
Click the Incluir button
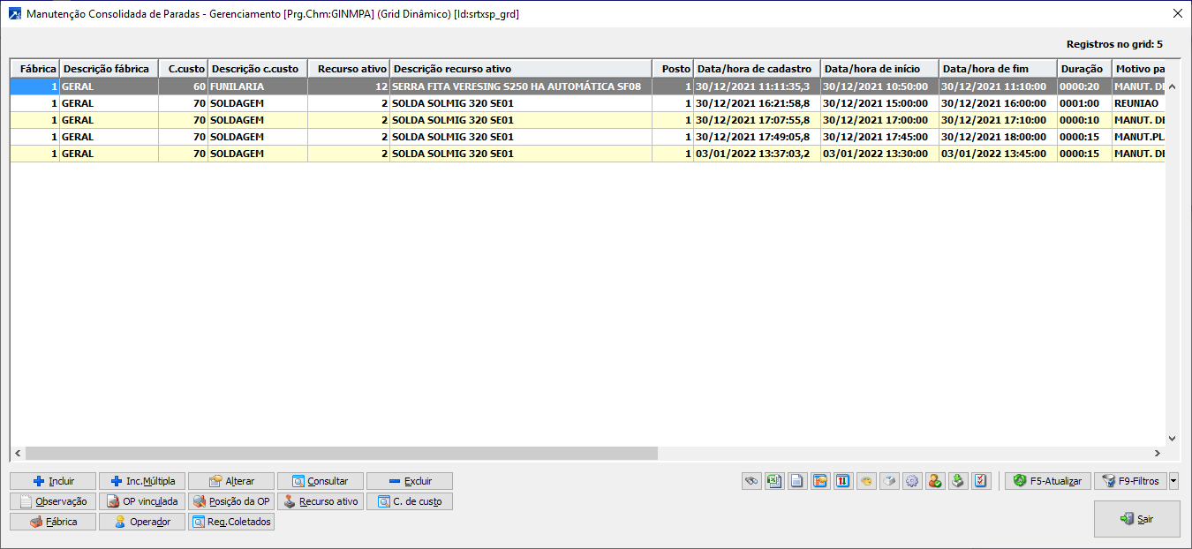click(x=53, y=481)
